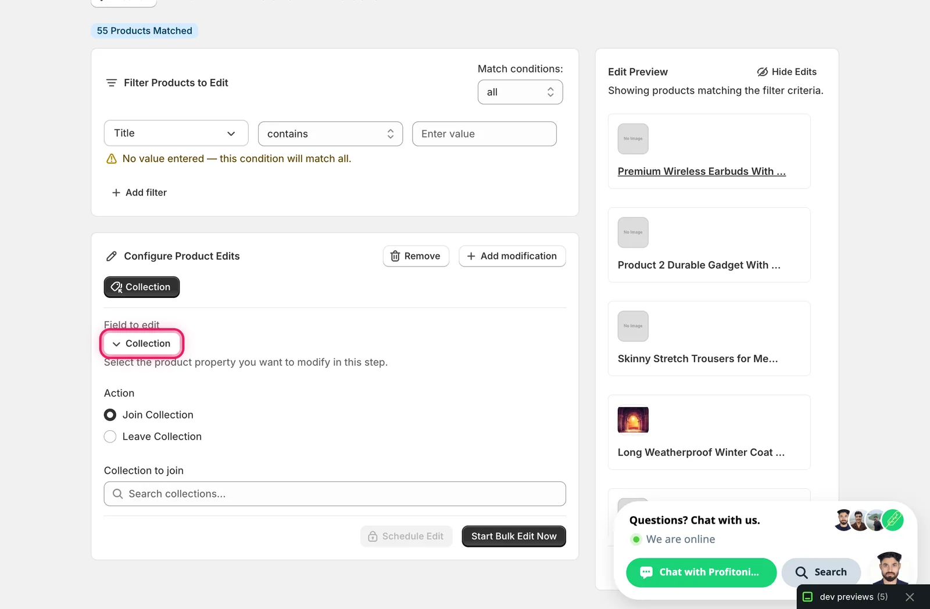Close the dev previews bar
This screenshot has width=930, height=609.
(x=910, y=597)
